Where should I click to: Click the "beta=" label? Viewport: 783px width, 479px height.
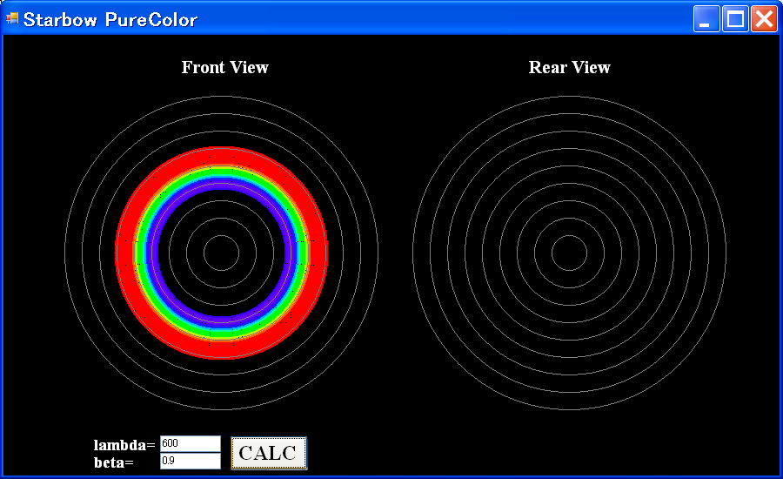click(x=114, y=462)
